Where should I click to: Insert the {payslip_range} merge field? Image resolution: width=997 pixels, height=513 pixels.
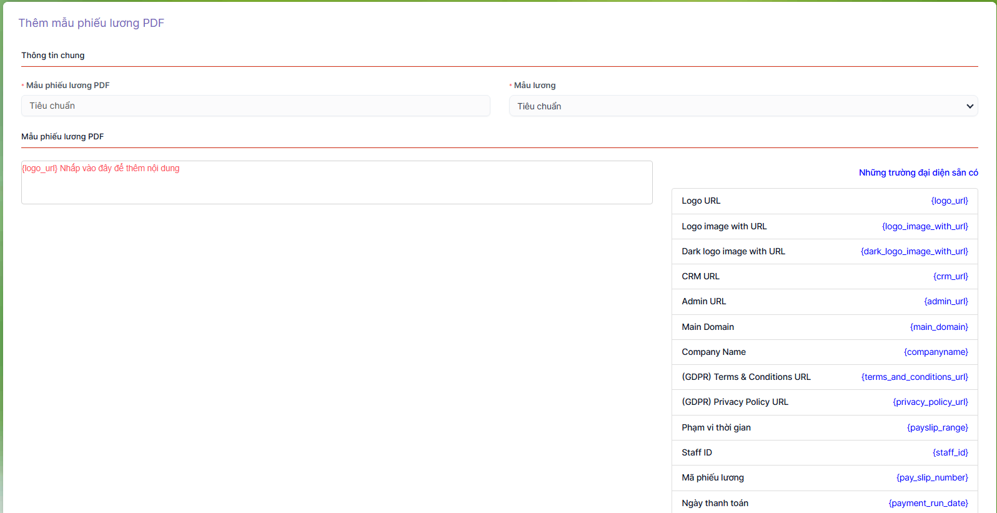coord(937,427)
